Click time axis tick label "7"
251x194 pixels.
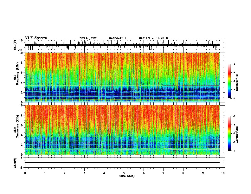[x=164, y=173]
